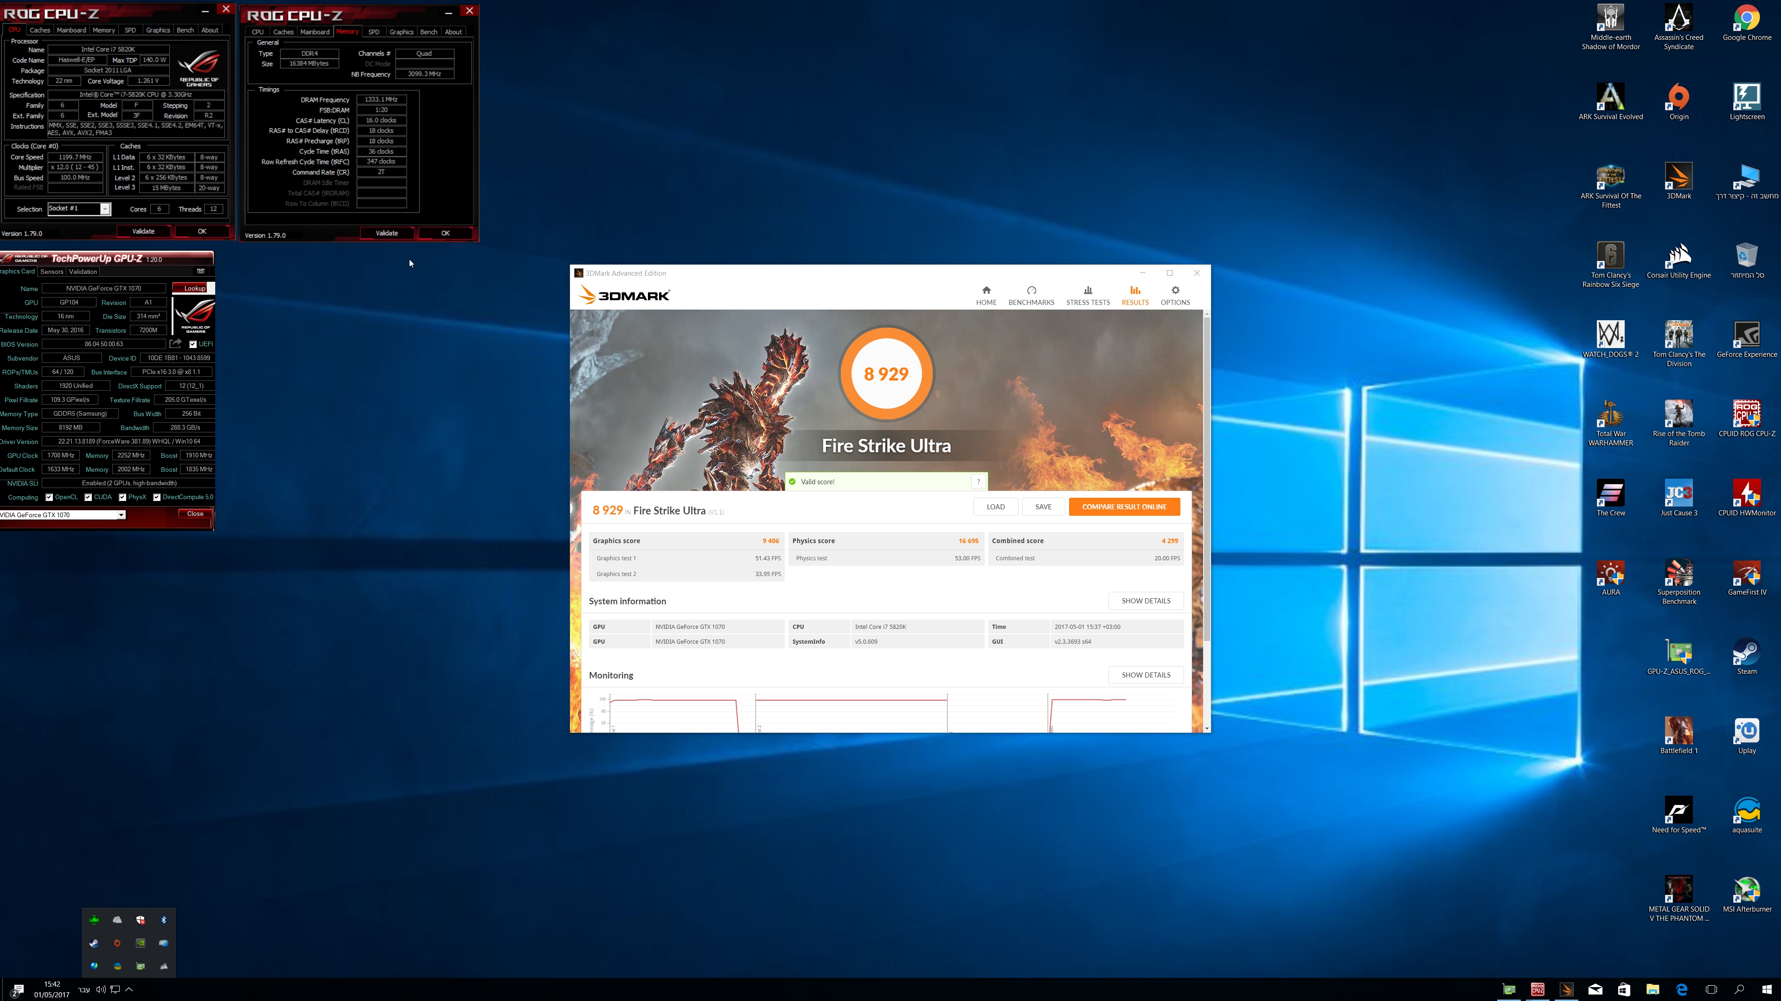This screenshot has width=1781, height=1001.
Task: Open the GeForce Experience desktop shortcut
Action: 1746,340
